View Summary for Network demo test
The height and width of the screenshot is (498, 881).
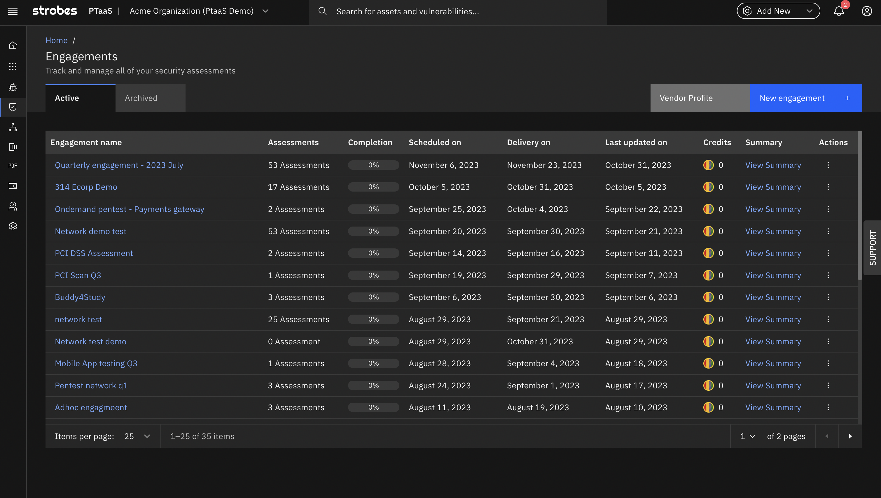tap(773, 231)
